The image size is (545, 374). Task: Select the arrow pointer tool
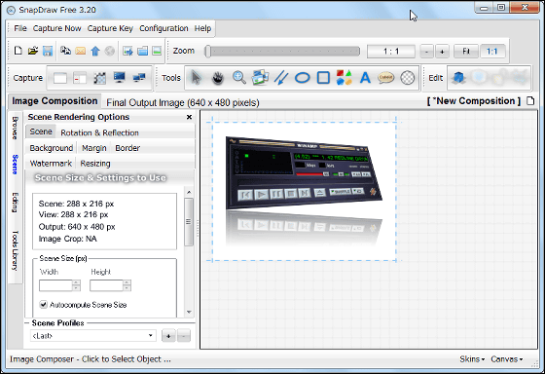coord(197,78)
